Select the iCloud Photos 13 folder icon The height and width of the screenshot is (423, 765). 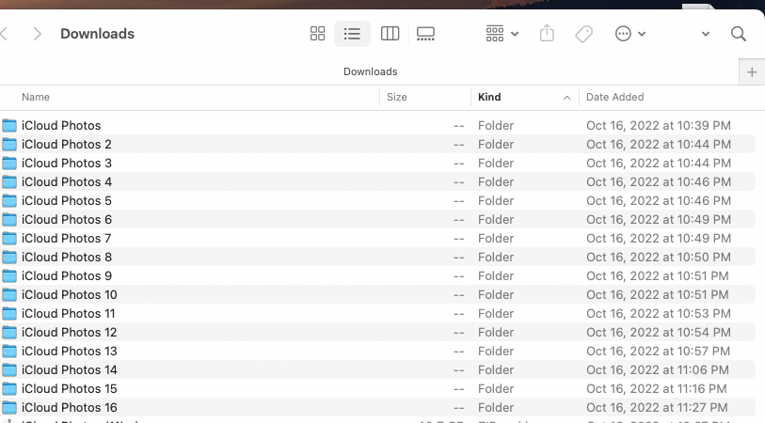[9, 351]
